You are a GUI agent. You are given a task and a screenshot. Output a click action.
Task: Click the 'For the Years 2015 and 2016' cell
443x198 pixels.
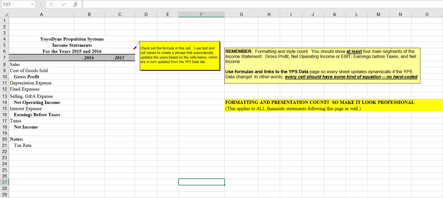pos(72,51)
